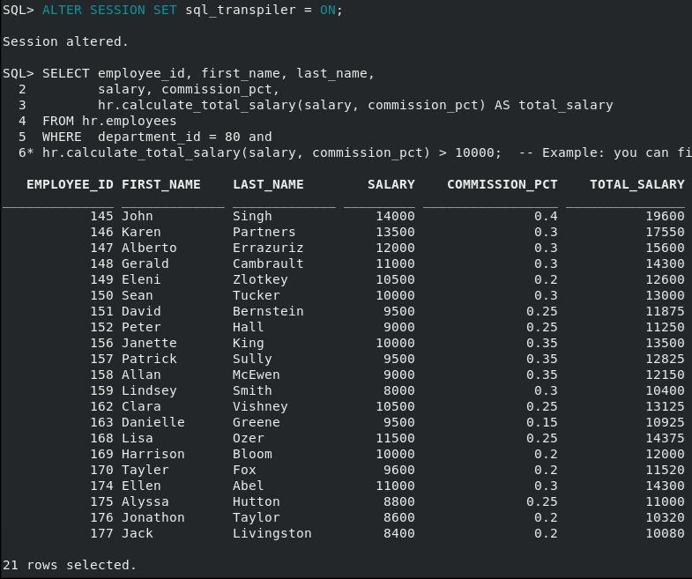Click last name 'Sully'
The image size is (692, 579).
click(252, 360)
